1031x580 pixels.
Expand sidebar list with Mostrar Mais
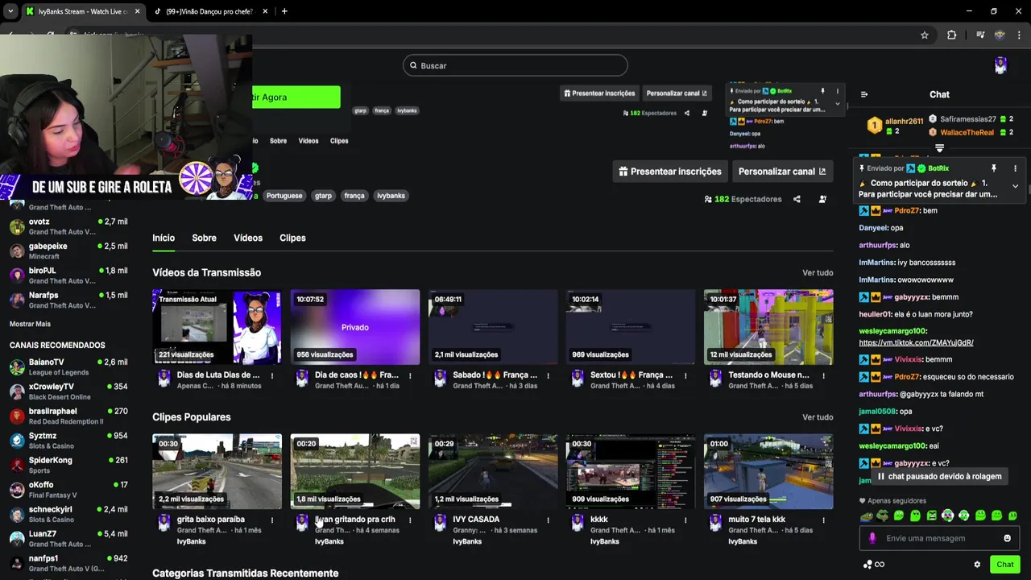(30, 324)
